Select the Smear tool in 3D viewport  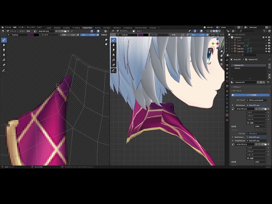(113, 50)
